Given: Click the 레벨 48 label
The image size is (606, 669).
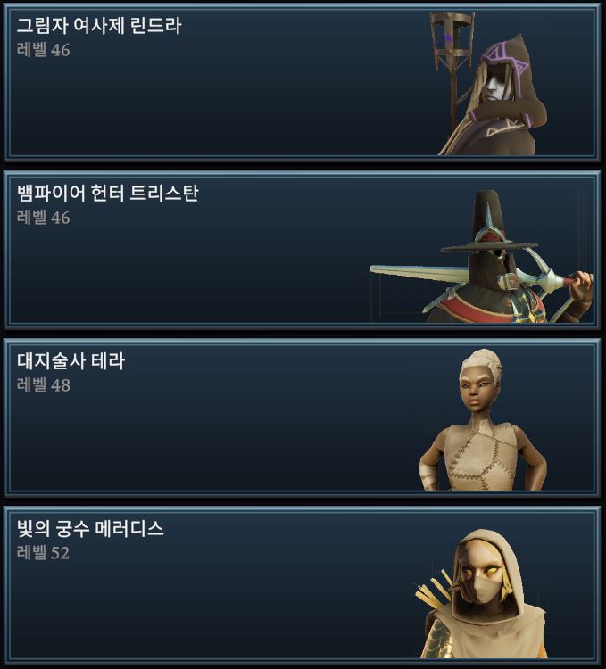Looking at the screenshot, I should pyautogui.click(x=43, y=385).
